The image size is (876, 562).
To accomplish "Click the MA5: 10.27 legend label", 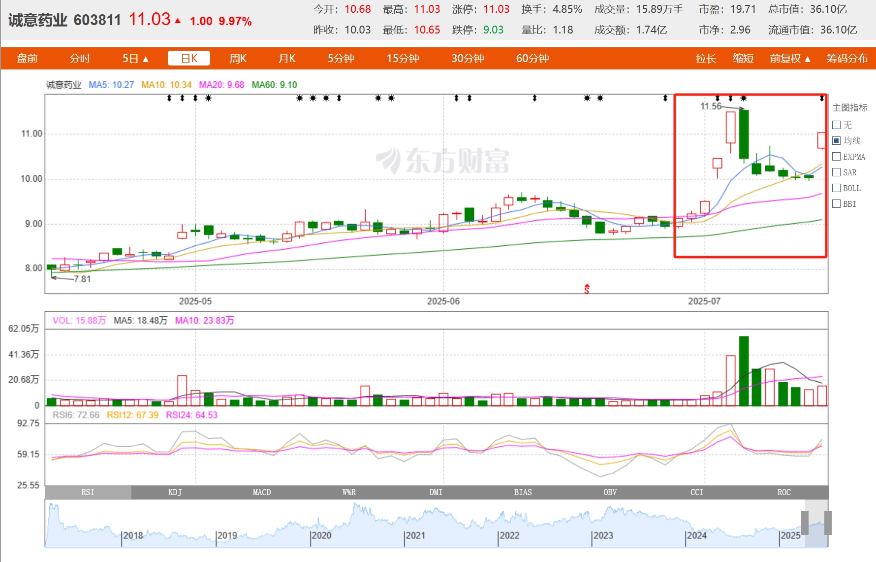I will [x=111, y=85].
